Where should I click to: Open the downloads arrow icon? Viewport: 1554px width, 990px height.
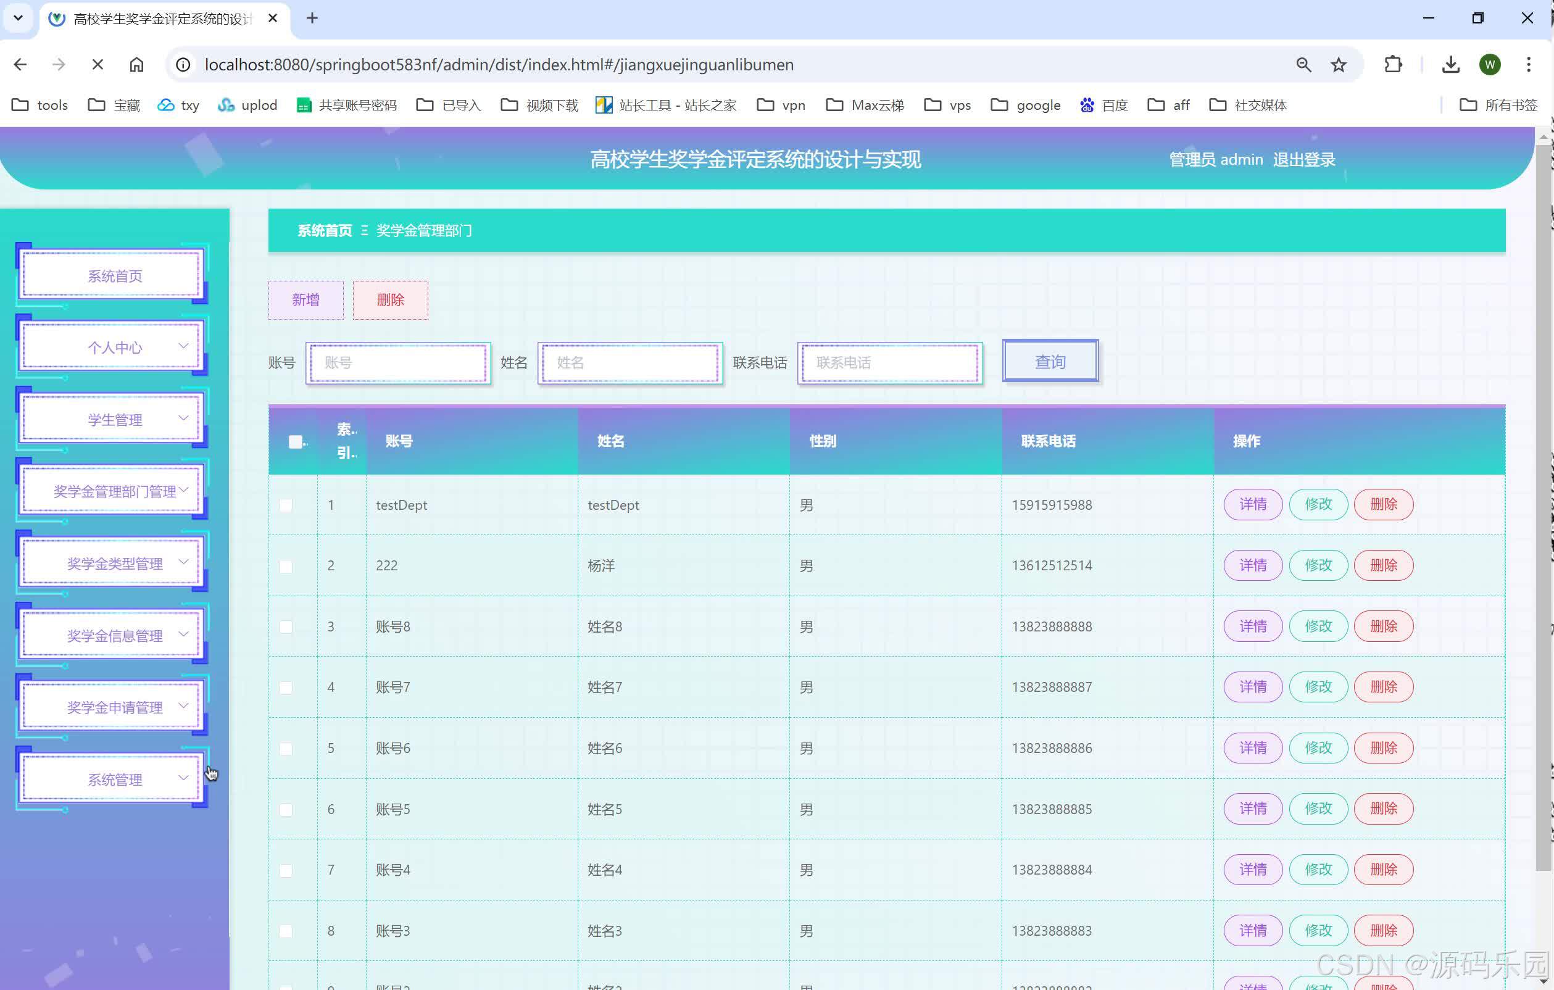pos(1450,65)
